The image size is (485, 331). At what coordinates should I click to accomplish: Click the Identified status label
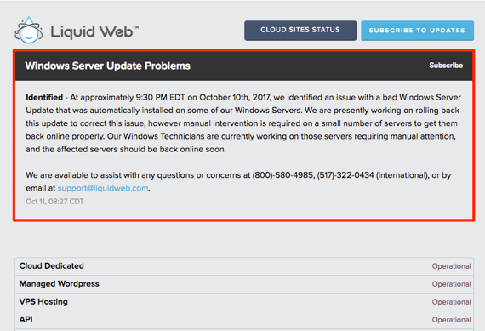[44, 98]
